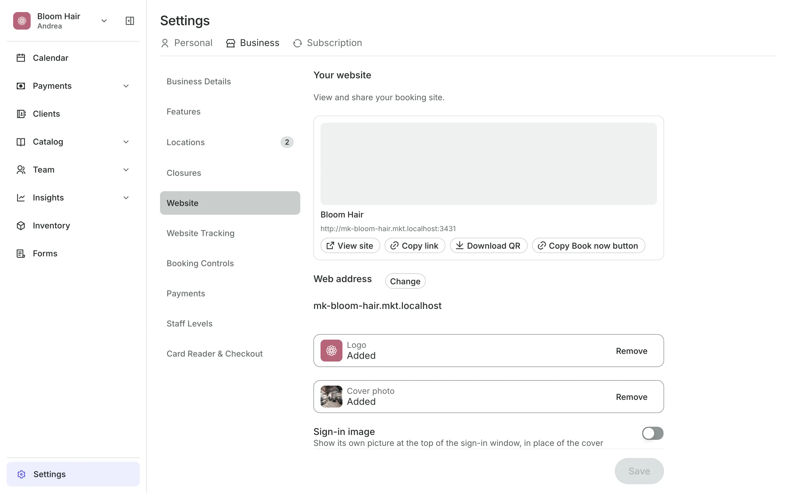Click the View site button
The height and width of the screenshot is (493, 789).
(x=350, y=245)
